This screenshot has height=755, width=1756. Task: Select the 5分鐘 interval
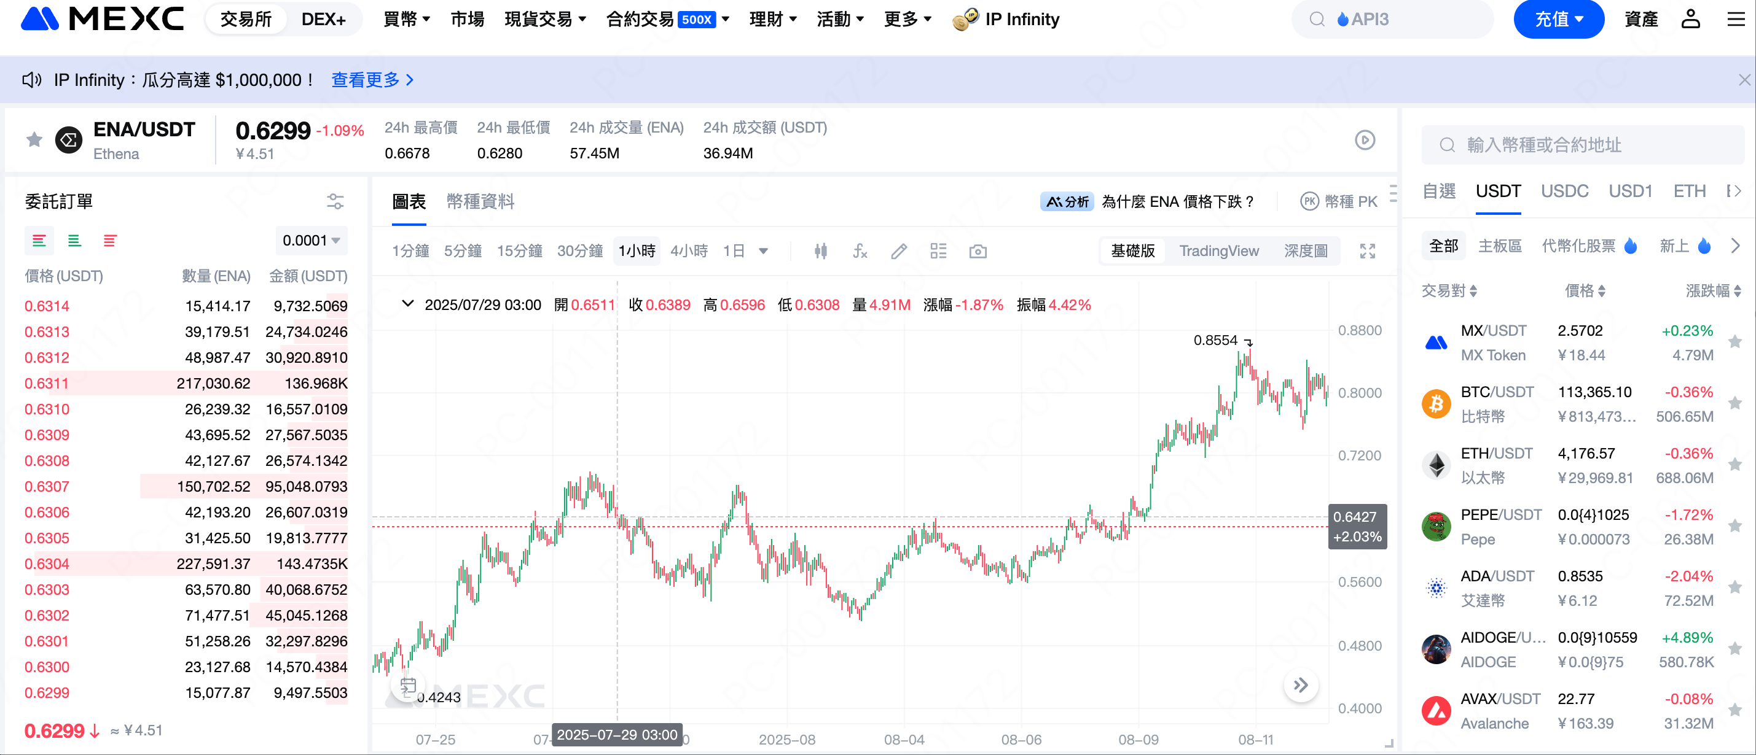click(x=463, y=251)
